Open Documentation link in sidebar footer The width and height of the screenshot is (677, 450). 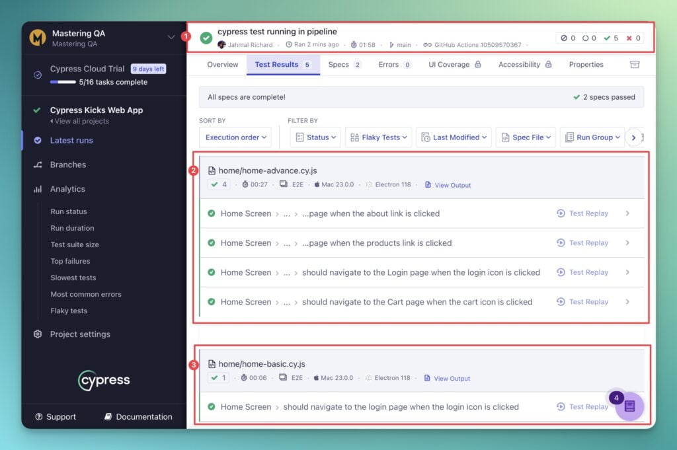[x=138, y=417]
